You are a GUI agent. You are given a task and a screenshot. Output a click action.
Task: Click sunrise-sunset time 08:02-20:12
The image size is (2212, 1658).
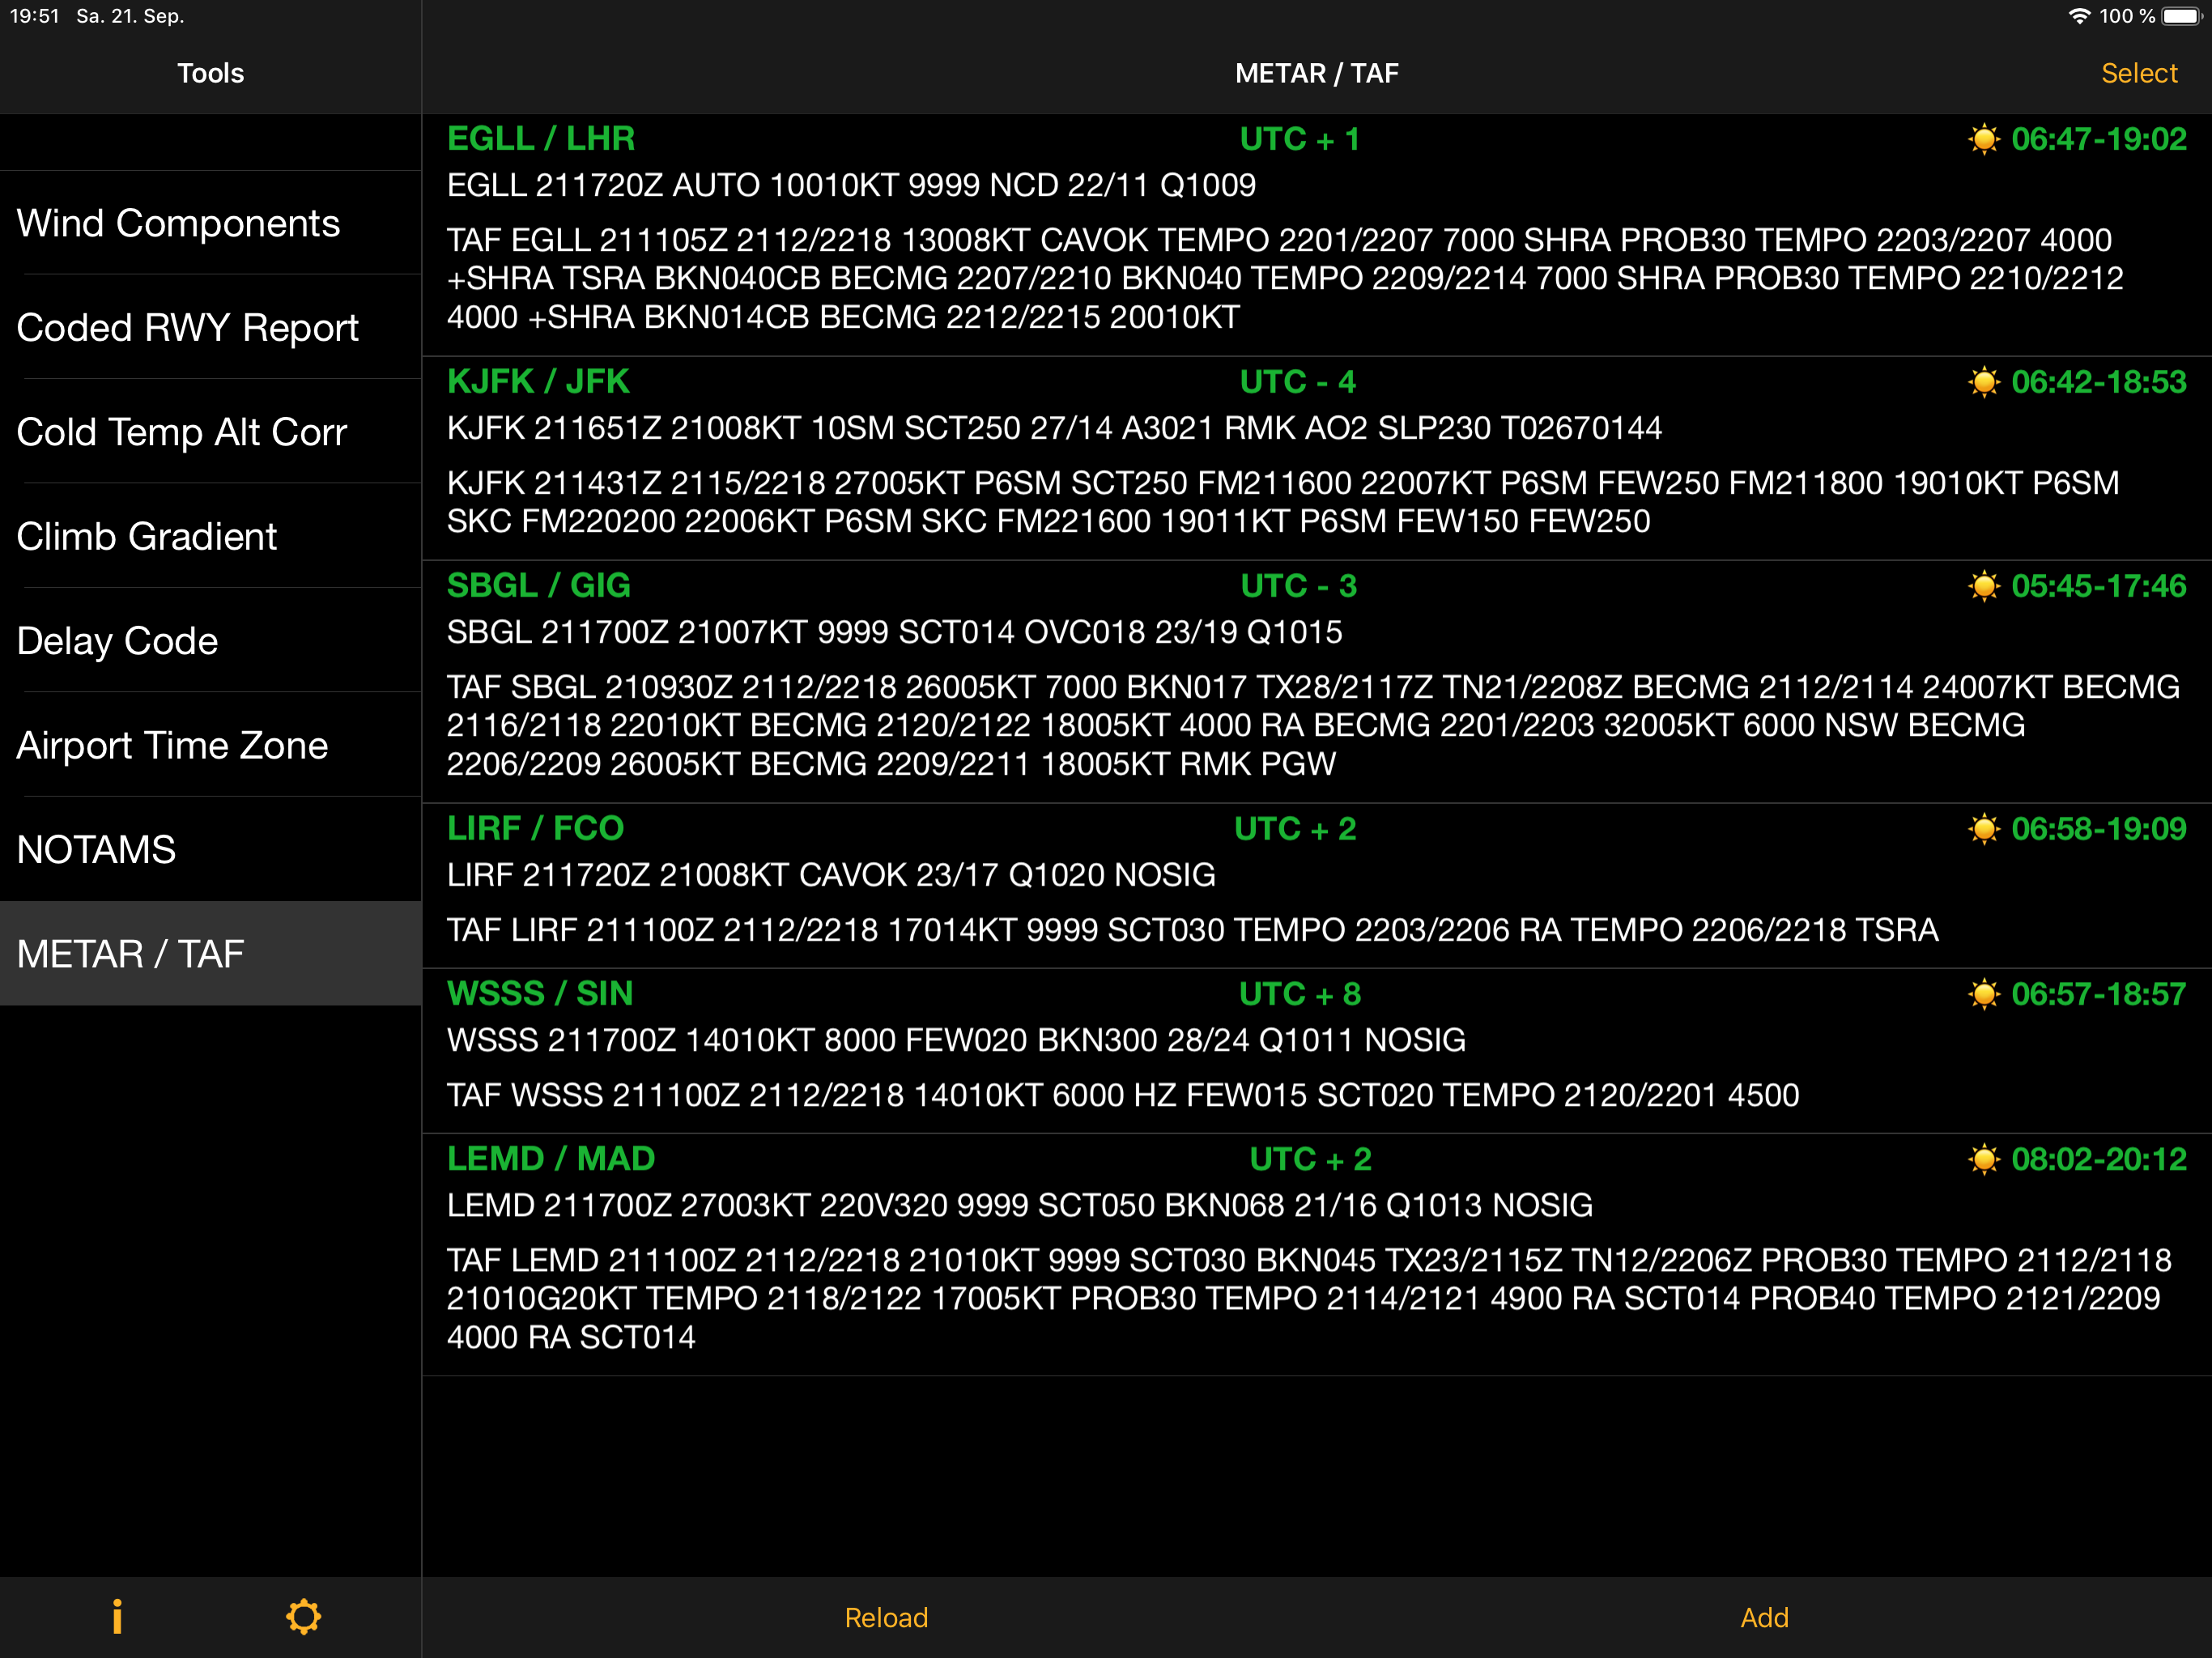[2099, 1159]
